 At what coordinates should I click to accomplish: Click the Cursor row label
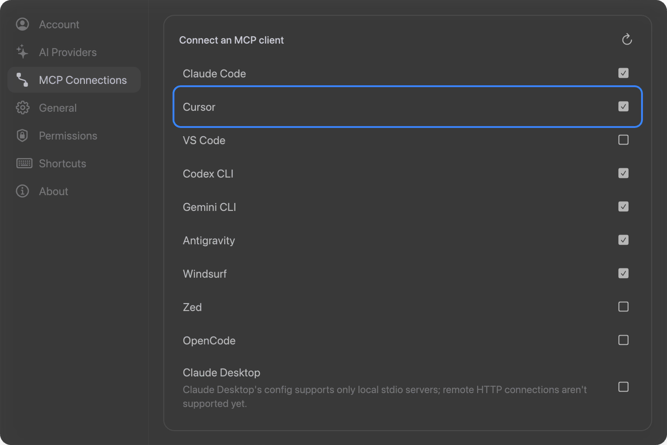[199, 107]
